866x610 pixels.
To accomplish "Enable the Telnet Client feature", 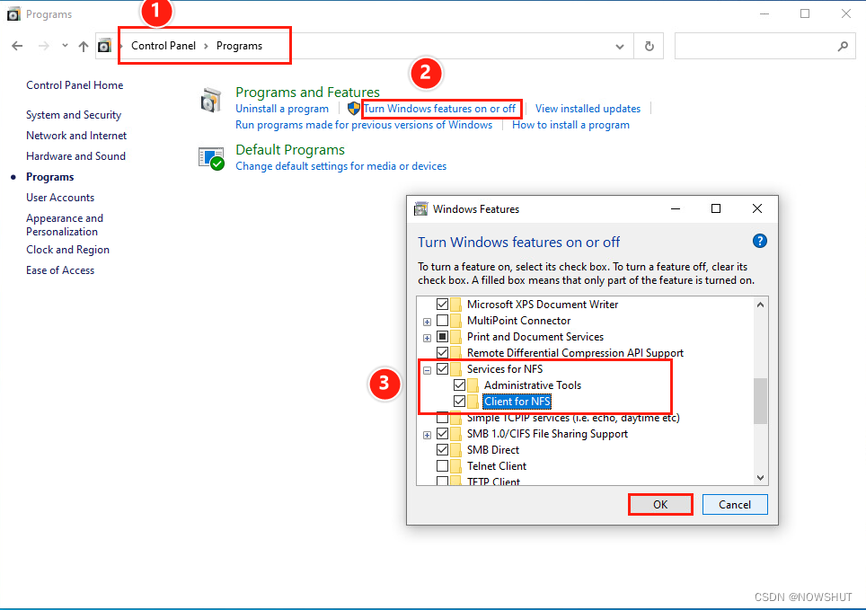I will pyautogui.click(x=444, y=465).
